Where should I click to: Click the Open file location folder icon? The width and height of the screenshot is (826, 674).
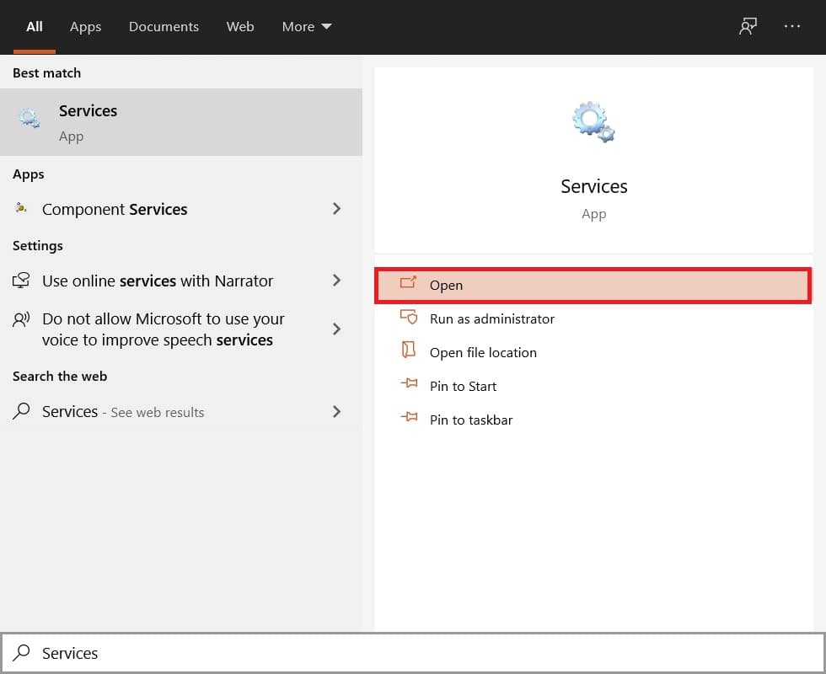pos(409,352)
